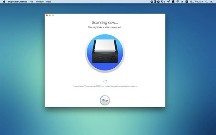
Task: Open the Apple menu
Action: [4, 2]
